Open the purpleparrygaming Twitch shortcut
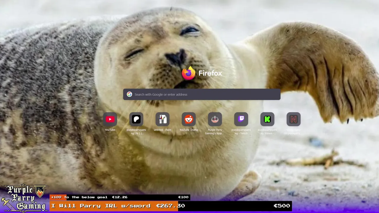Image resolution: width=379 pixels, height=213 pixels. click(241, 119)
